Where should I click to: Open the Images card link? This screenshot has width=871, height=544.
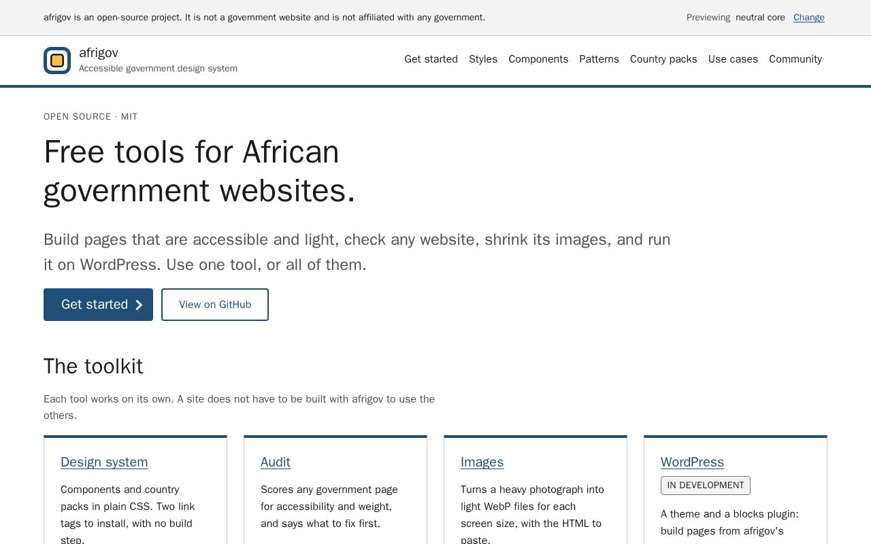tap(482, 462)
